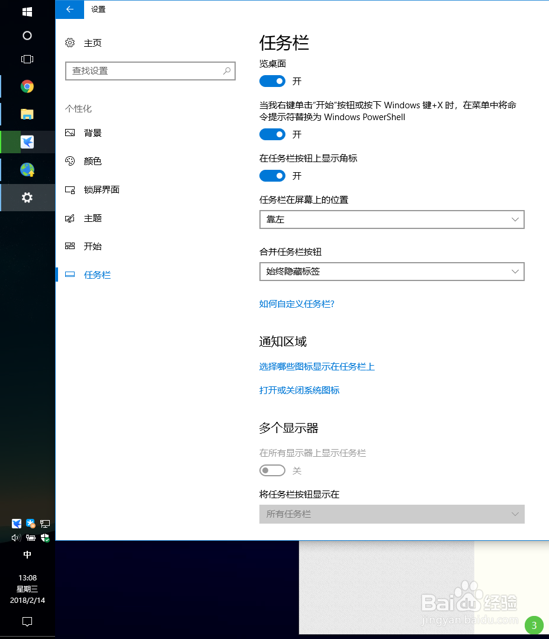This screenshot has width=549, height=639.
Task: Toggle 在任务栏按钮上显示角标 off
Action: pyautogui.click(x=272, y=176)
